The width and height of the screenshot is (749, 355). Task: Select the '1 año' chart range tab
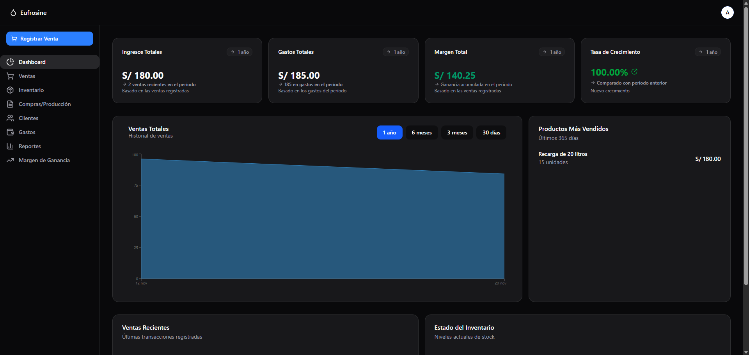coord(389,132)
